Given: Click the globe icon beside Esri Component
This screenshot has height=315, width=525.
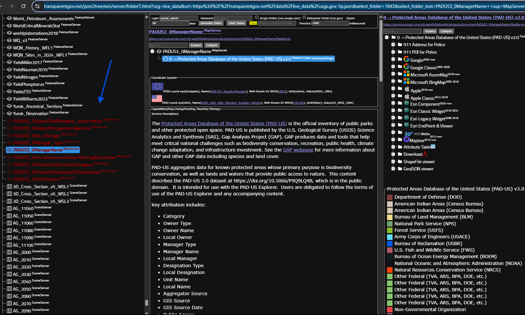Looking at the screenshot, I should click(x=407, y=103).
